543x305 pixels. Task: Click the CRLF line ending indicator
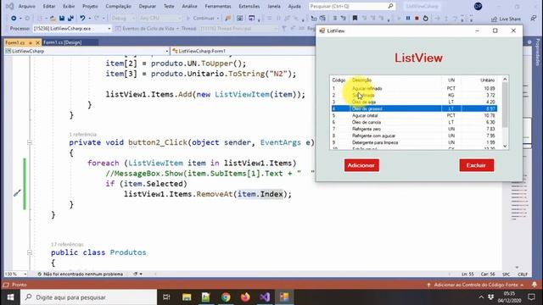pyautogui.click(x=523, y=274)
